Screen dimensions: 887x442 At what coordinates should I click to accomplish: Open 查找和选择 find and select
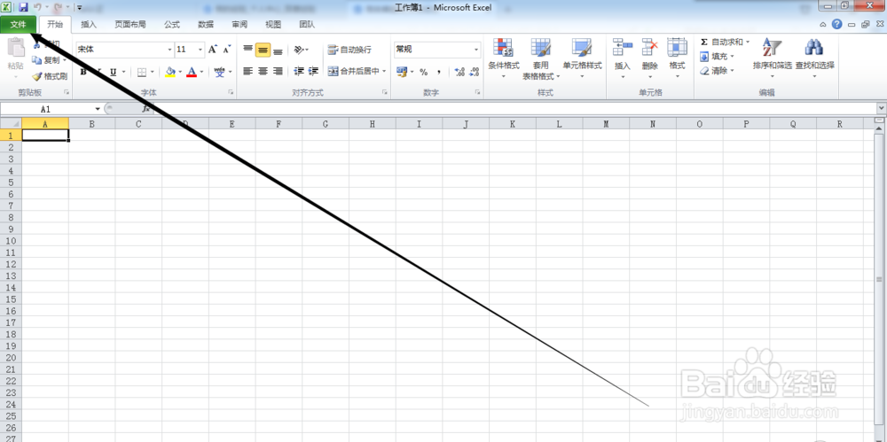[x=814, y=58]
